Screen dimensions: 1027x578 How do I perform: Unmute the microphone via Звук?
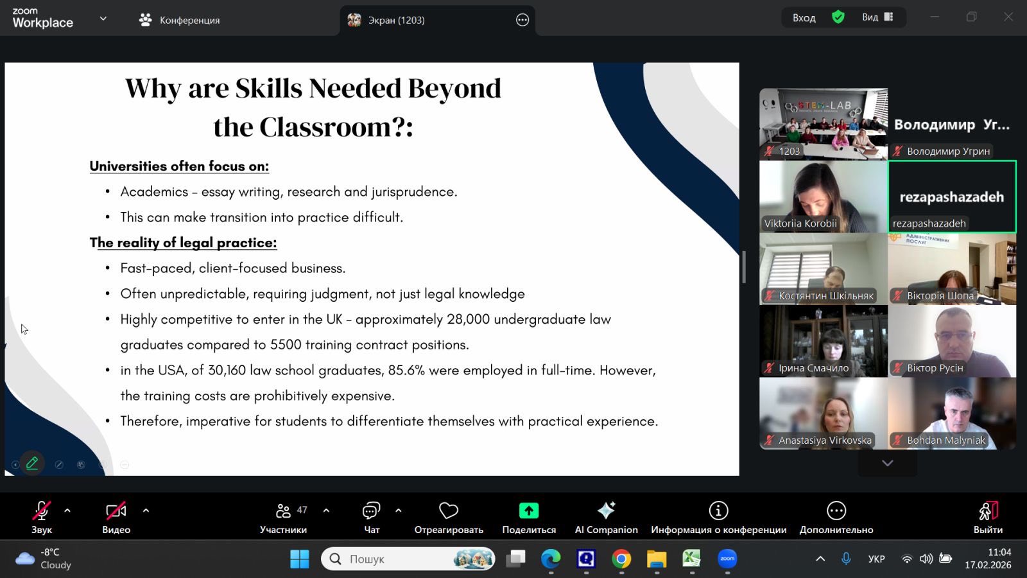point(41,511)
